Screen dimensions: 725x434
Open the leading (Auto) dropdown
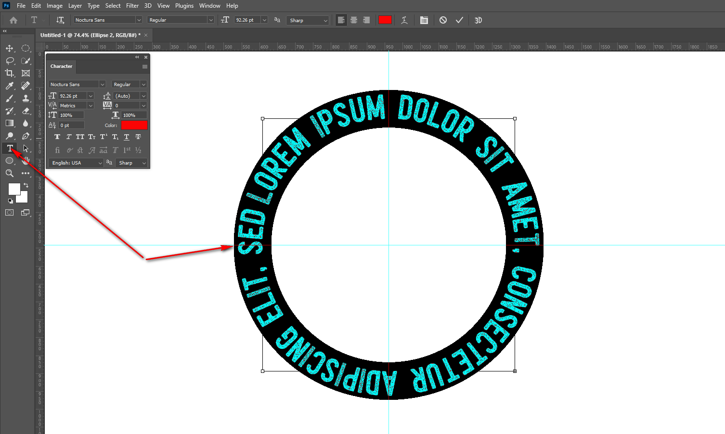point(143,96)
